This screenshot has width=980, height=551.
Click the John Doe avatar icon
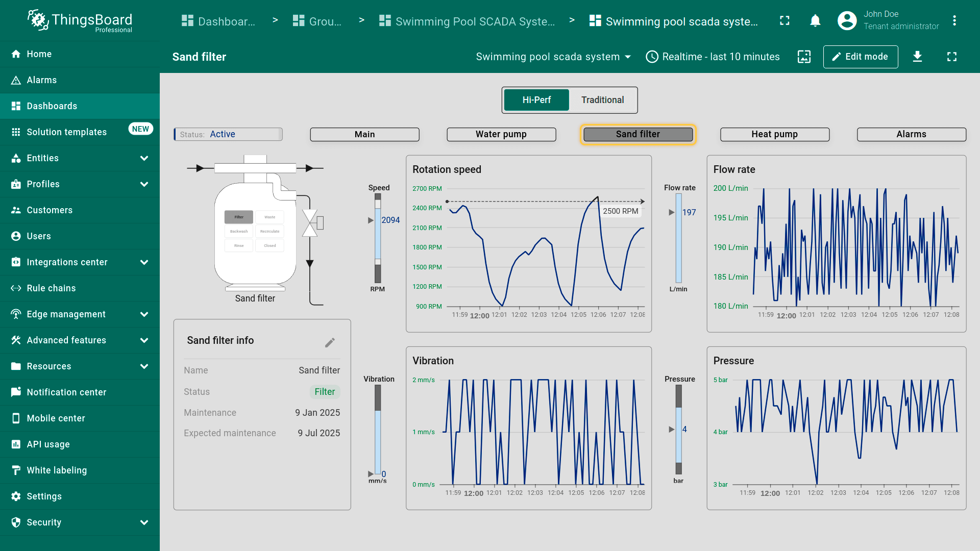(847, 21)
